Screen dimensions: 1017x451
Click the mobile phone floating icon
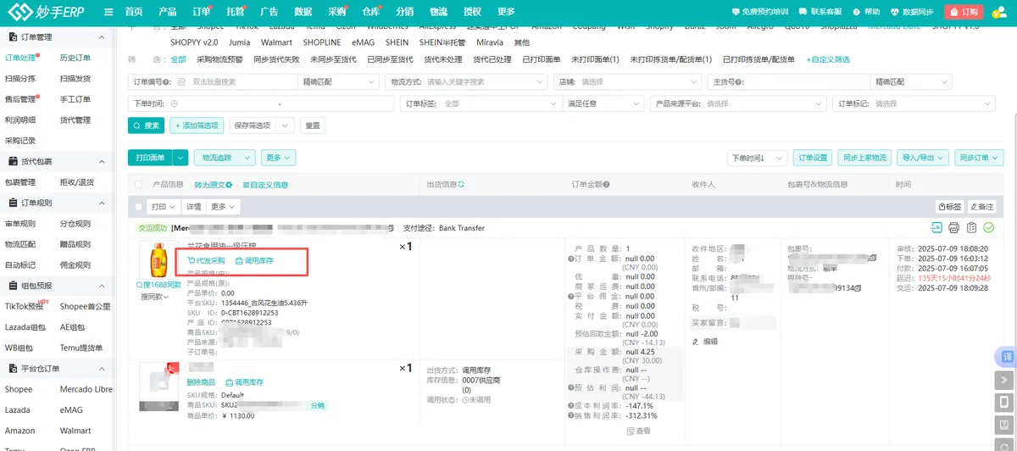(1006, 402)
